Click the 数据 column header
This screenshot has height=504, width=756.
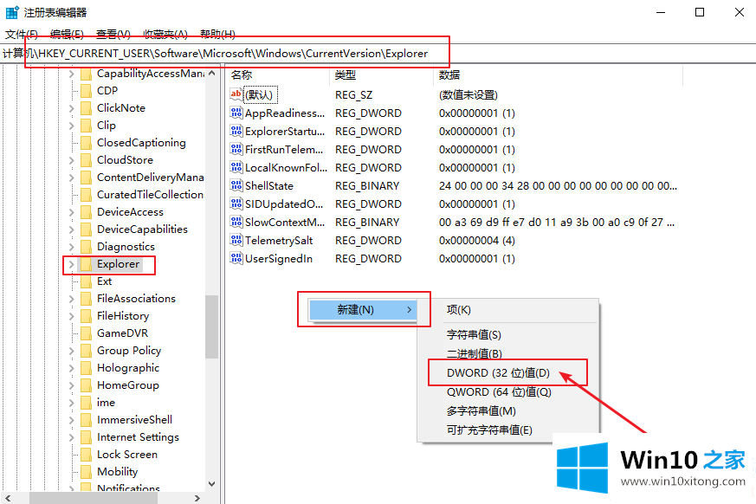449,74
